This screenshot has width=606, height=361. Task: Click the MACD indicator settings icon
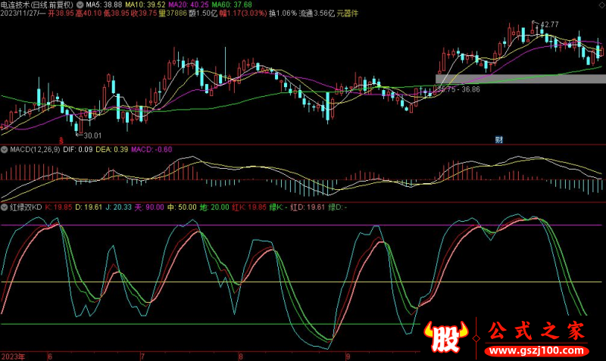pyautogui.click(x=4, y=149)
